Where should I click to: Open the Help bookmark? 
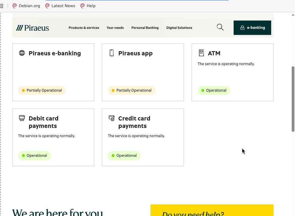(88, 6)
